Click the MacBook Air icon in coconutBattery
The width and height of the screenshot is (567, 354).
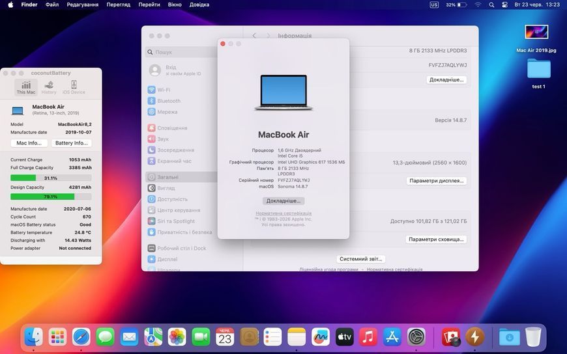[x=18, y=110]
